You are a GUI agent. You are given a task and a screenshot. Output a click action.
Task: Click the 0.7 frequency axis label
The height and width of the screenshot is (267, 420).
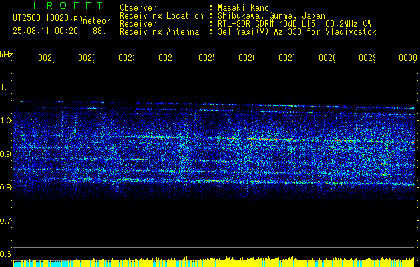click(x=5, y=220)
